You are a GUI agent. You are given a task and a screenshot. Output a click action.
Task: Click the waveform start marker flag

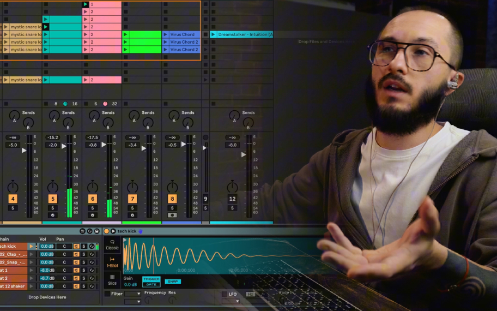tap(125, 240)
